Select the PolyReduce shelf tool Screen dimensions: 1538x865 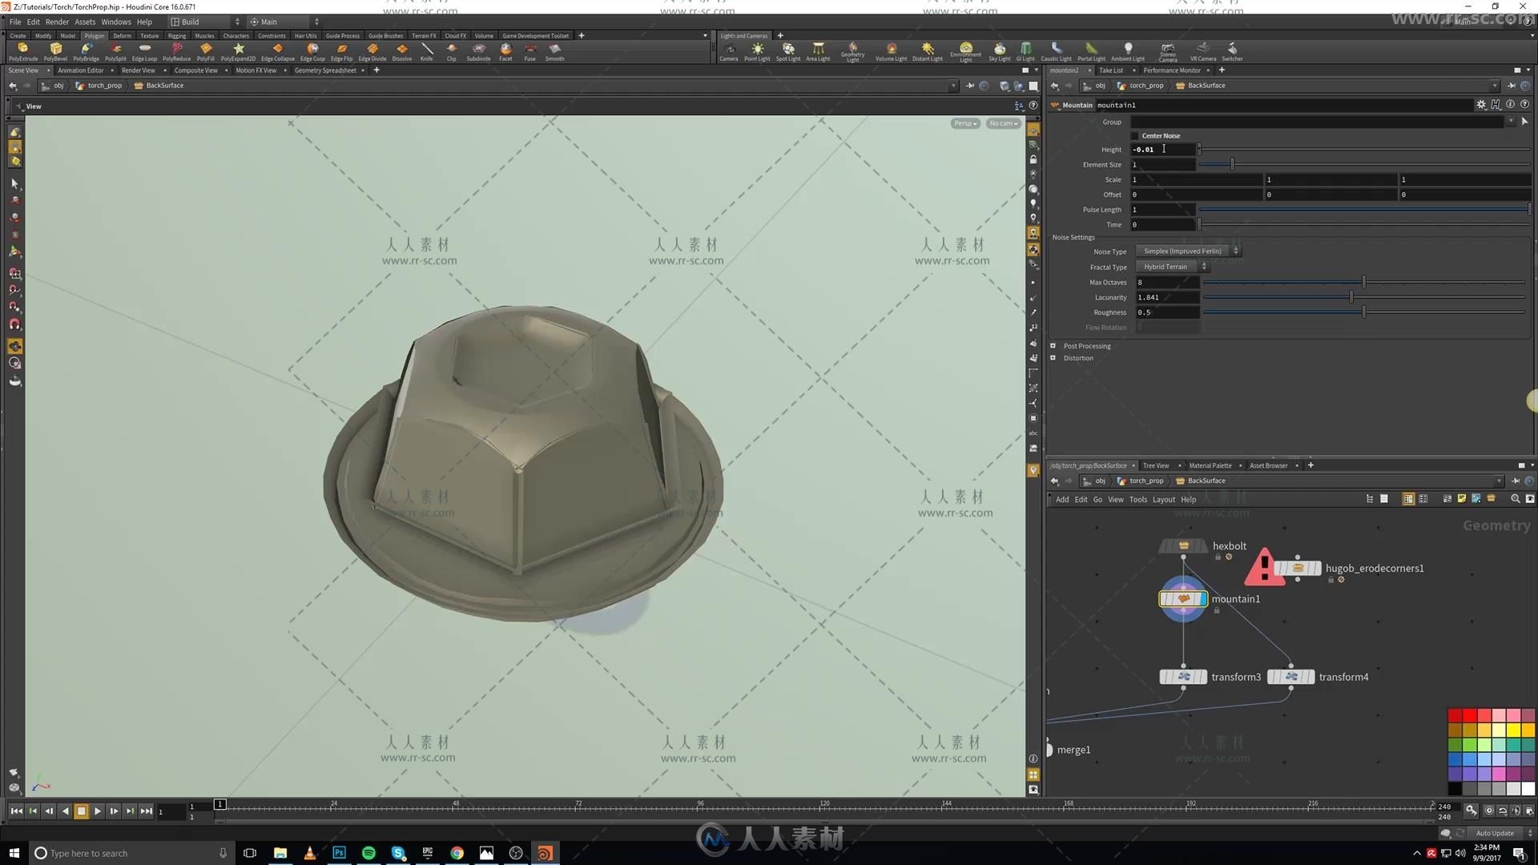[x=176, y=52]
